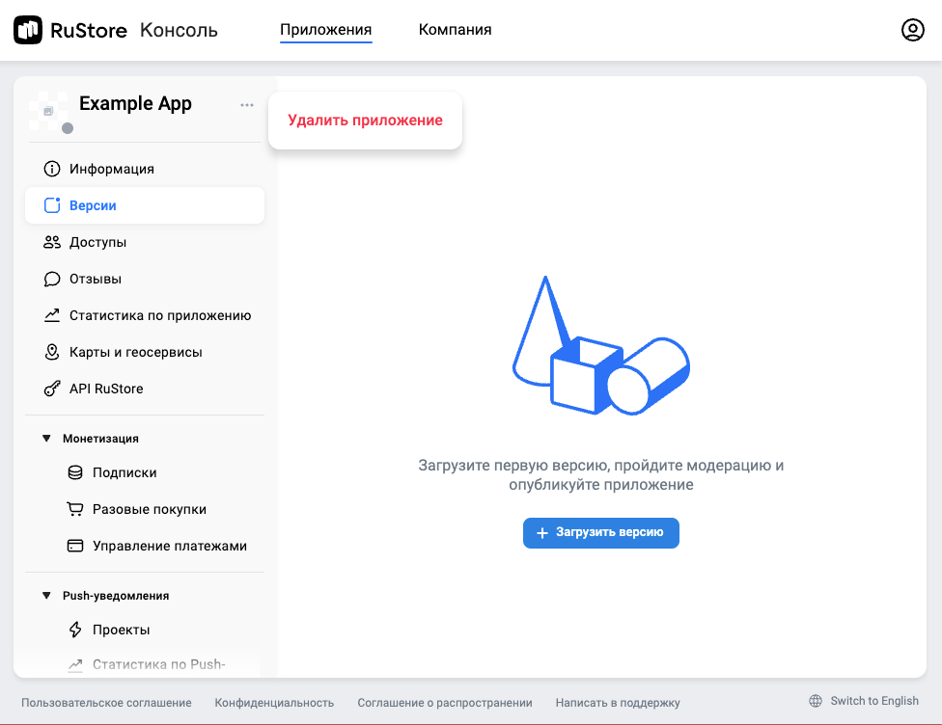The width and height of the screenshot is (942, 725).
Task: Click the globe icon beside Switch to English
Action: click(816, 701)
